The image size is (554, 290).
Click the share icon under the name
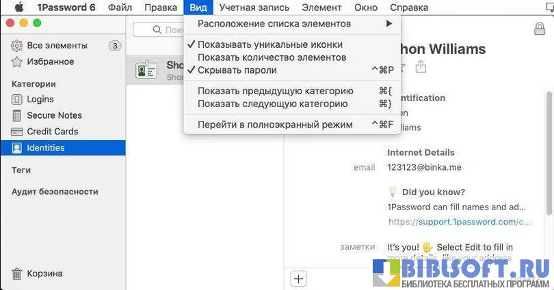point(421,67)
